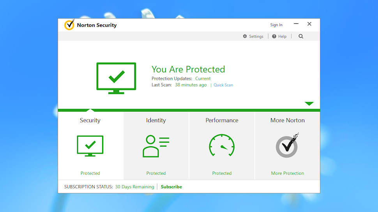This screenshot has height=212, width=378.
Task: Click the Settings label
Action: coord(256,36)
